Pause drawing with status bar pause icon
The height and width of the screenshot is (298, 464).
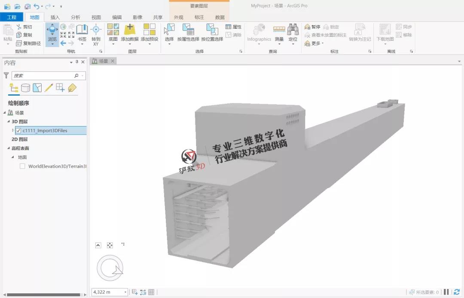coord(446,292)
